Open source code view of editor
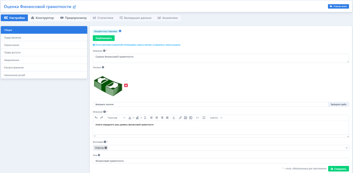 197,118
